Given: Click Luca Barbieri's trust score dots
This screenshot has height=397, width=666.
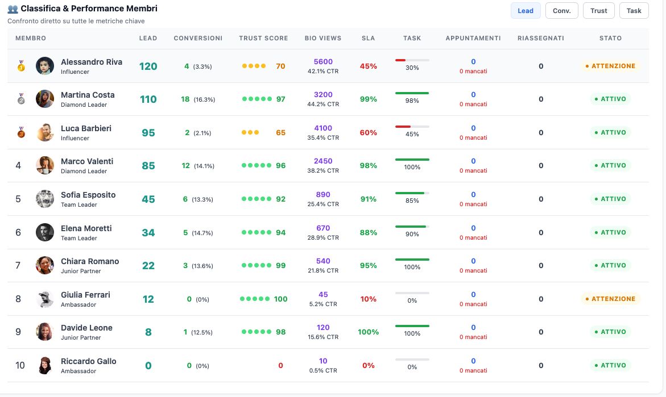Looking at the screenshot, I should point(250,133).
